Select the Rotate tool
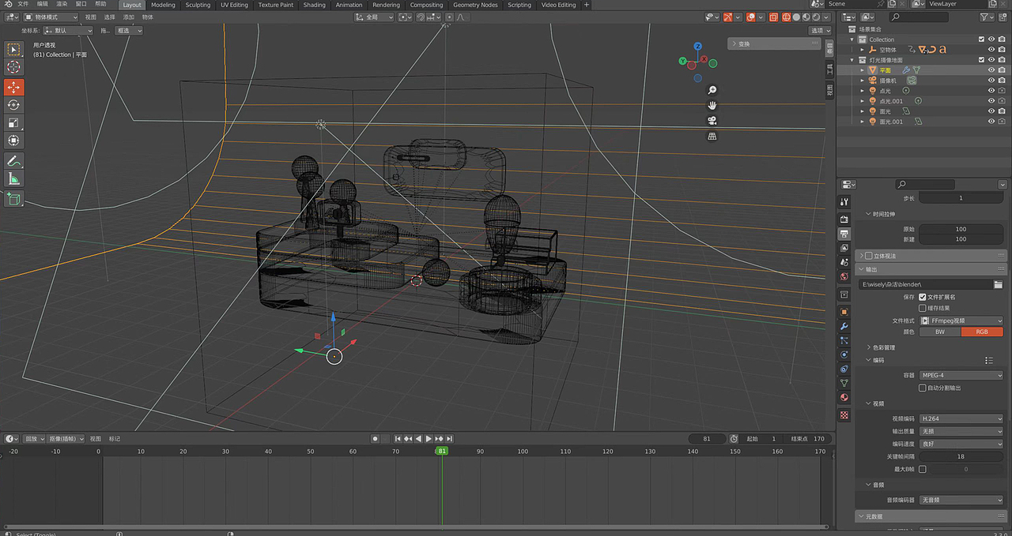Image resolution: width=1012 pixels, height=536 pixels. click(13, 105)
